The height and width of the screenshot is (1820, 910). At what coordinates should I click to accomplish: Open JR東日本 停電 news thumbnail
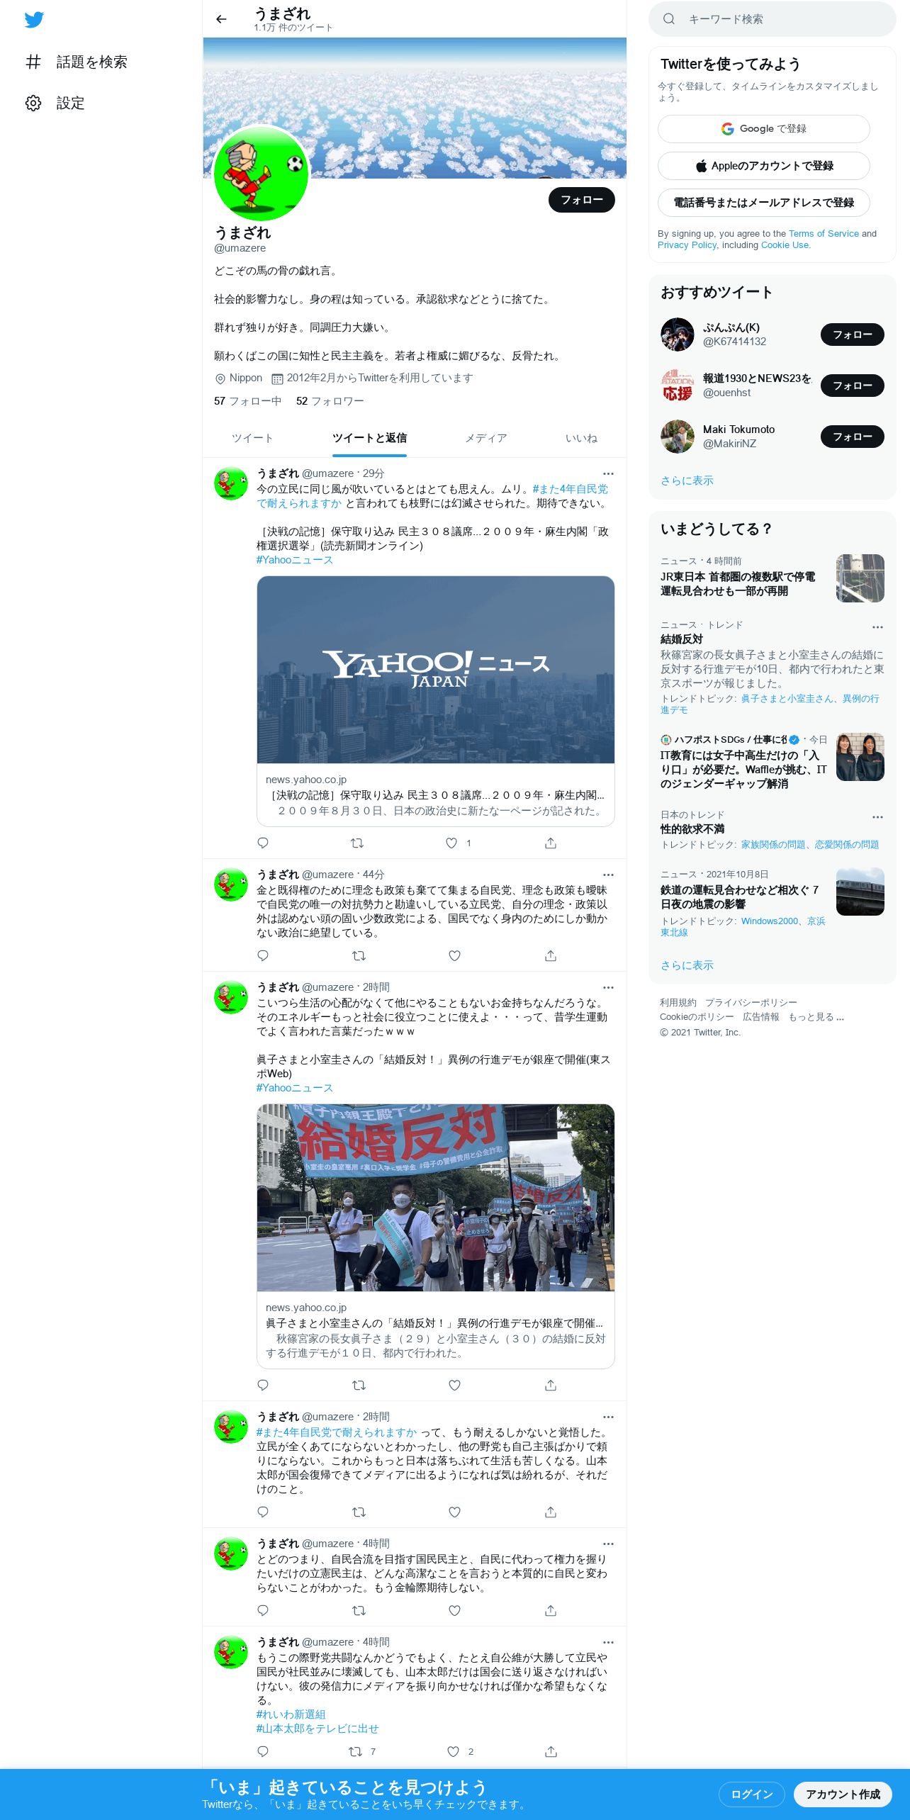[860, 578]
